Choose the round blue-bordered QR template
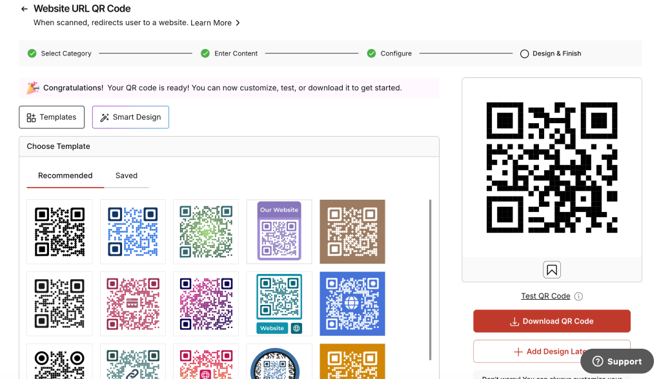 279,362
